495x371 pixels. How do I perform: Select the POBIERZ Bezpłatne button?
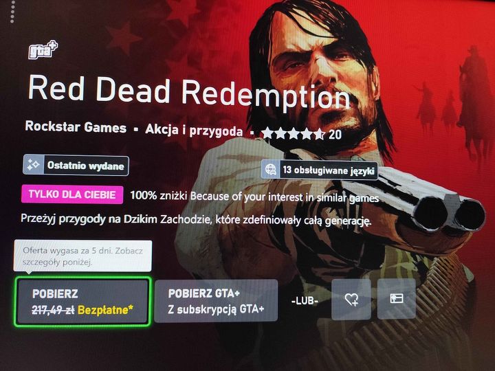tap(82, 302)
